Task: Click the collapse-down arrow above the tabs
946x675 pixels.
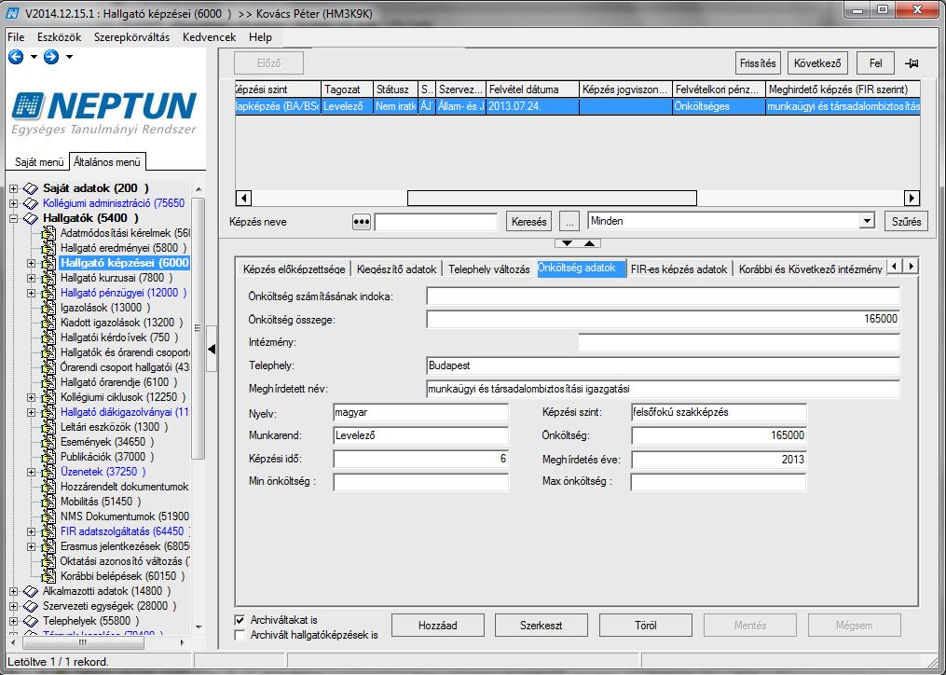Action: click(x=567, y=243)
